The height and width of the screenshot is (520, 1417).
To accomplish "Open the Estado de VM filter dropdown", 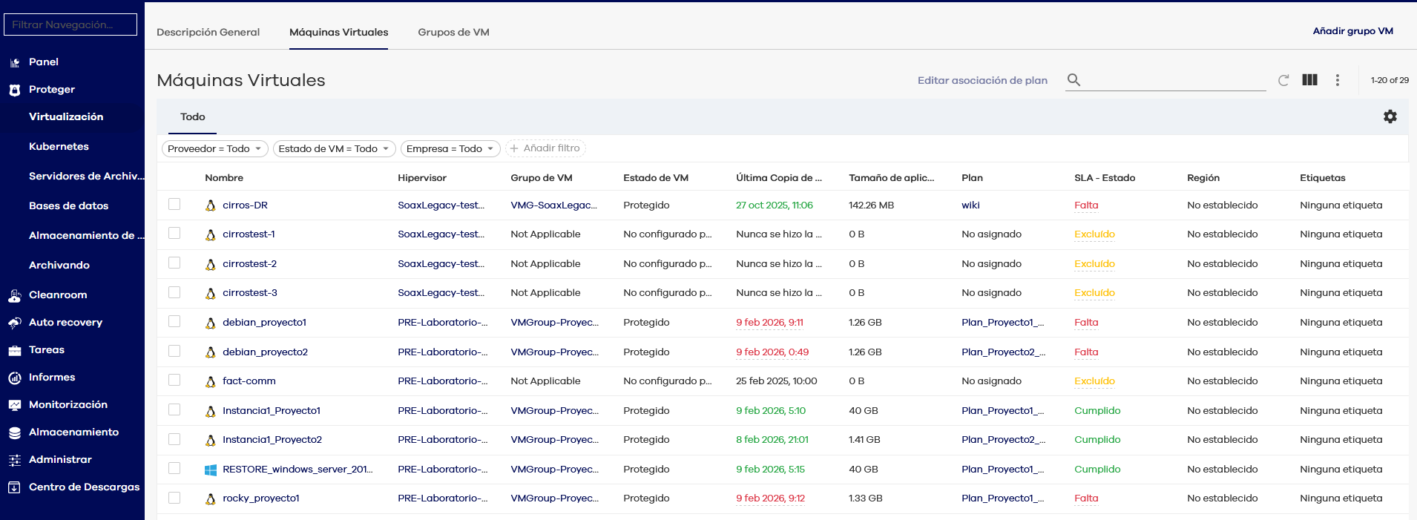I will 333,148.
